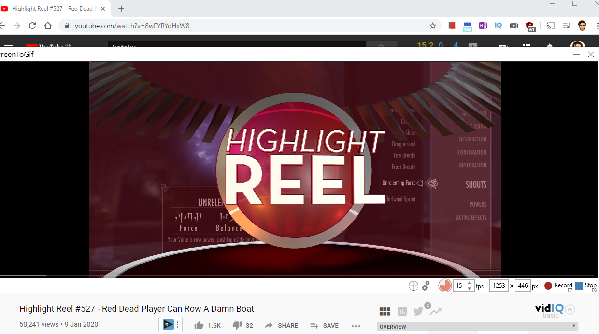This screenshot has width=599, height=334.
Task: View site info via the padlock icon
Action: point(67,26)
